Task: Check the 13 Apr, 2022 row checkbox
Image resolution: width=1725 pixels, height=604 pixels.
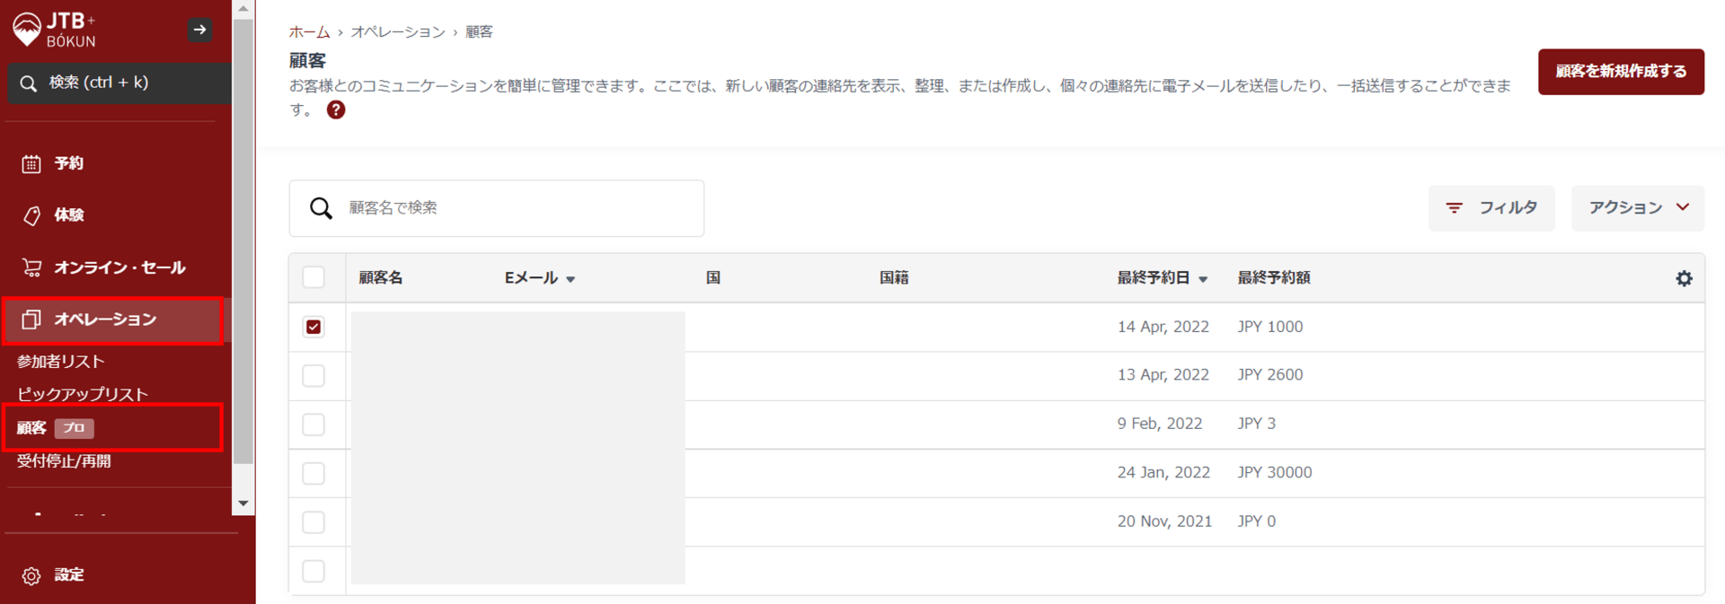Action: coord(314,375)
